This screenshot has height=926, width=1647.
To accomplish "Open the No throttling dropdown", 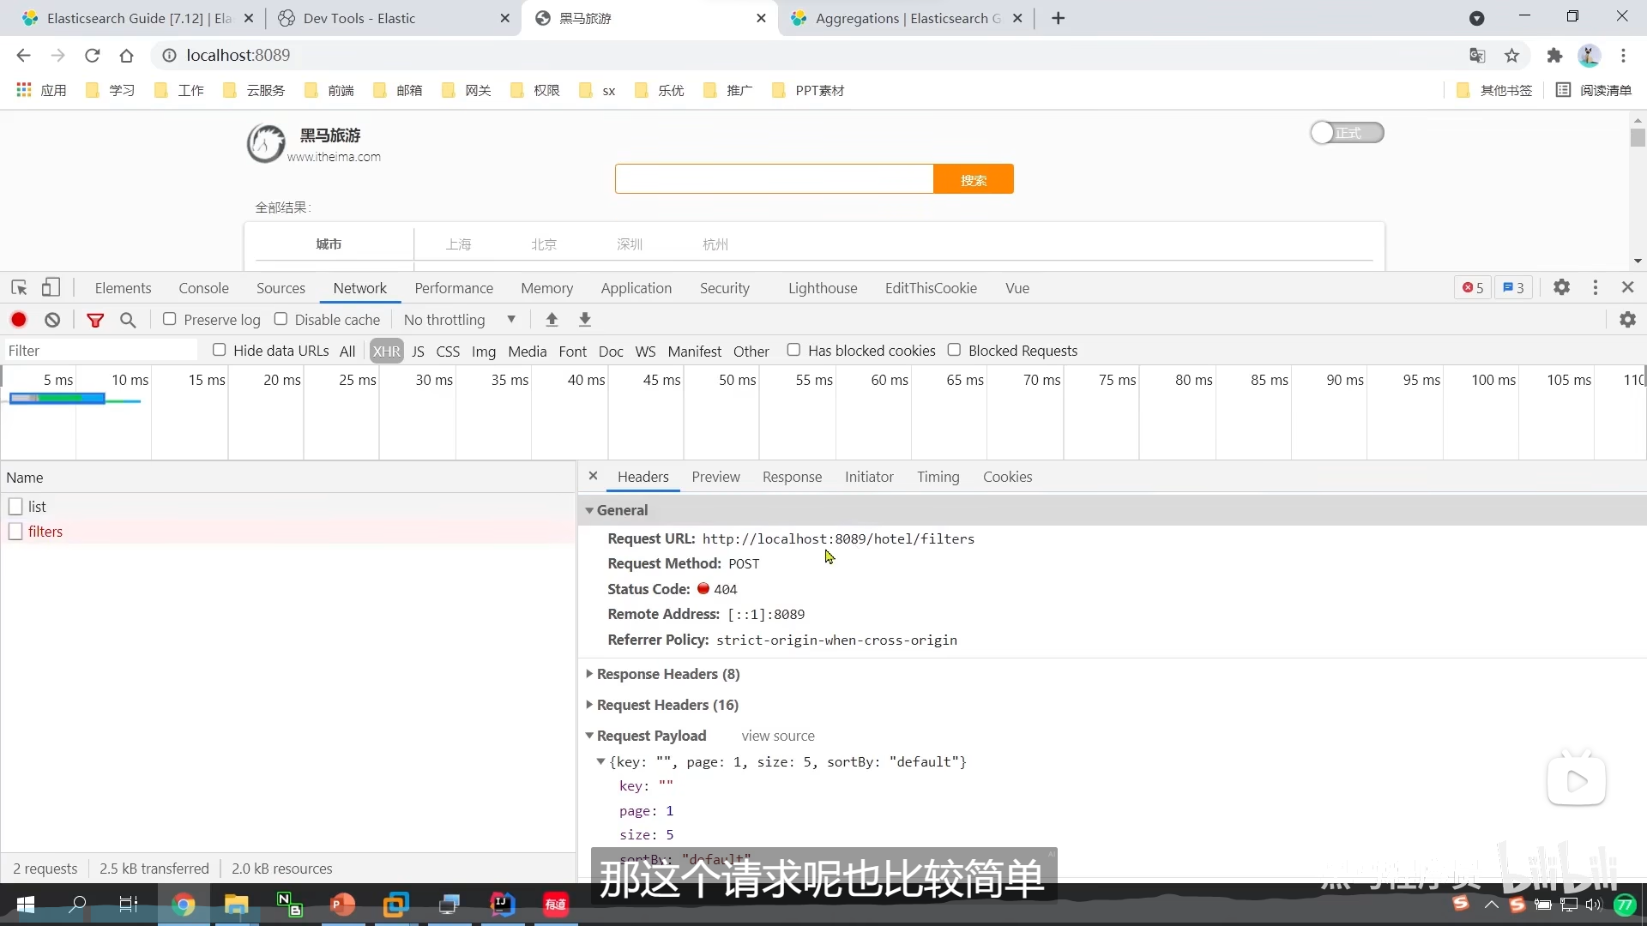I will point(460,320).
